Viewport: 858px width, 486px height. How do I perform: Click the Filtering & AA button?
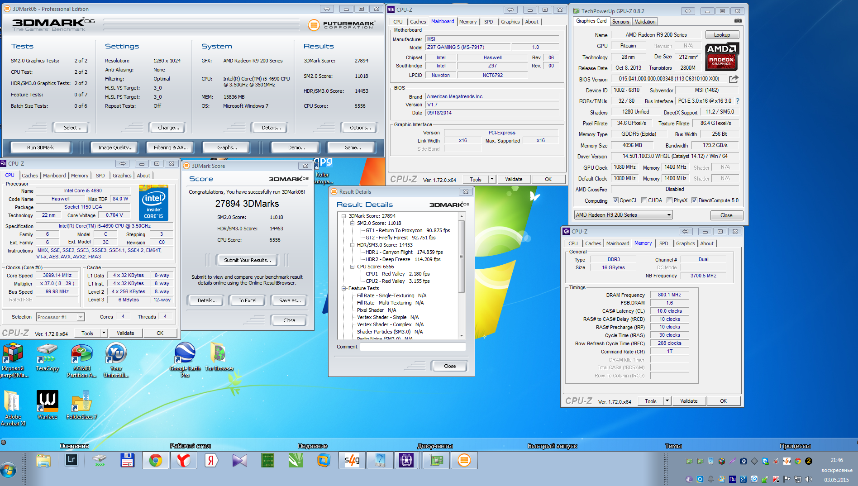point(171,148)
